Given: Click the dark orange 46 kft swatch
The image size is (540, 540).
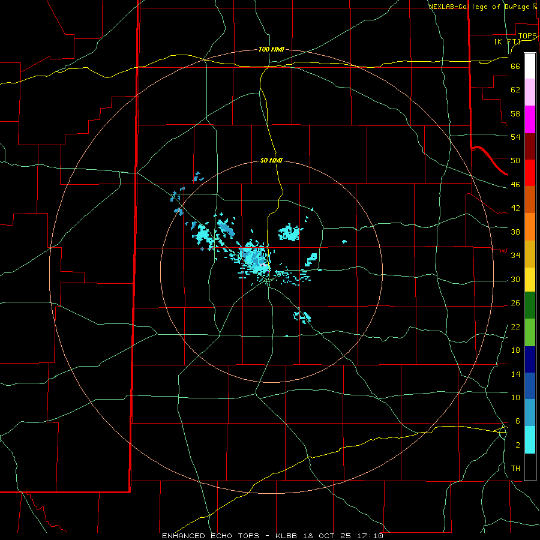Looking at the screenshot, I should point(530,199).
